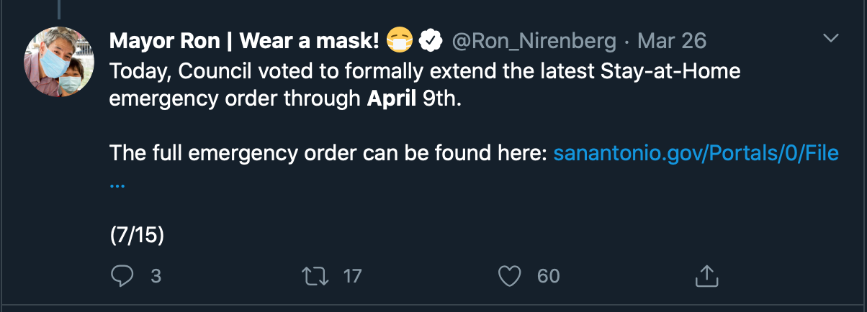Click the mask emoji in the display name
Viewport: 867px width, 312px height.
(399, 42)
